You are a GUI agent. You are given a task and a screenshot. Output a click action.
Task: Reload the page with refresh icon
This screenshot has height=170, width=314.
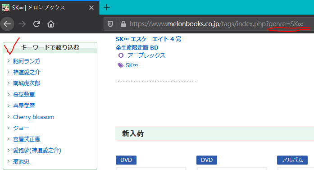[36, 24]
